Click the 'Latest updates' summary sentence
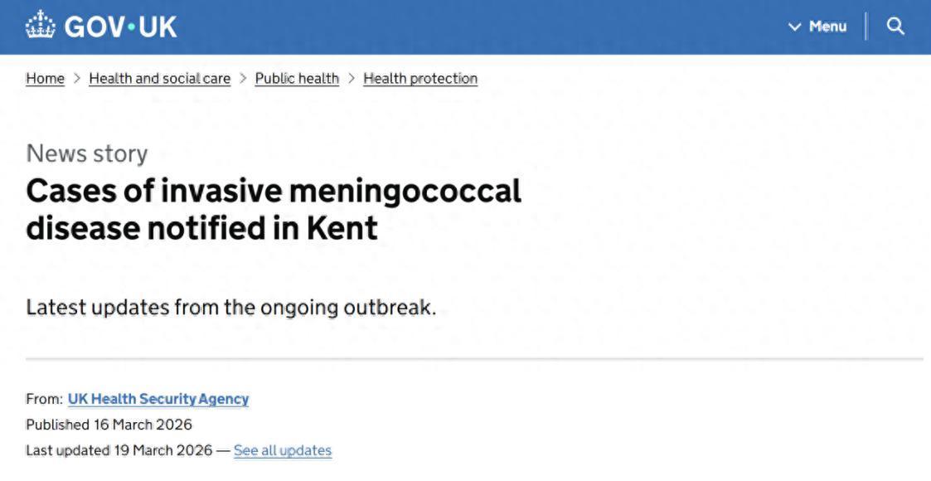931x481 pixels. pos(230,307)
